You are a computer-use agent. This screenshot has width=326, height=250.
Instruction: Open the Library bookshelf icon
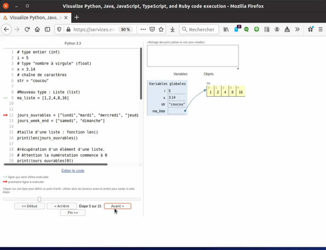[226, 30]
